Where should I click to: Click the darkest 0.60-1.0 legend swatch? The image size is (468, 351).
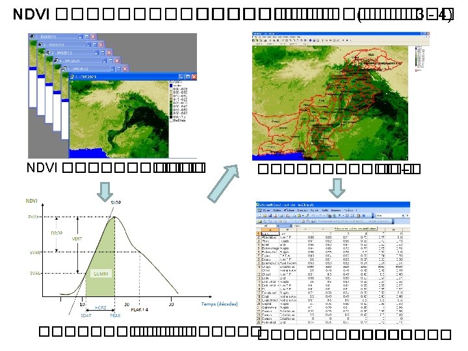(171, 117)
